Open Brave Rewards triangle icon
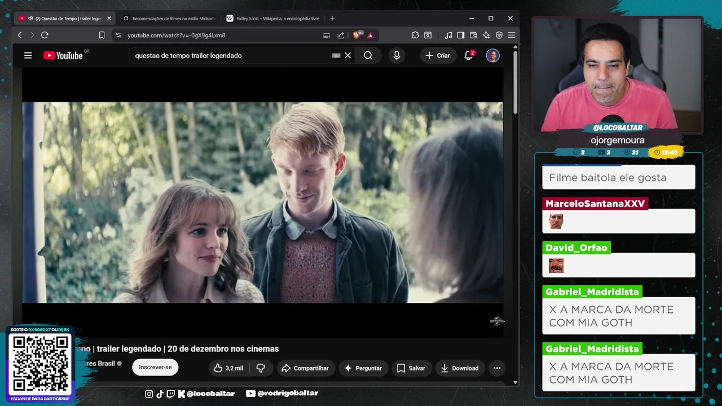The height and width of the screenshot is (406, 722). (370, 35)
